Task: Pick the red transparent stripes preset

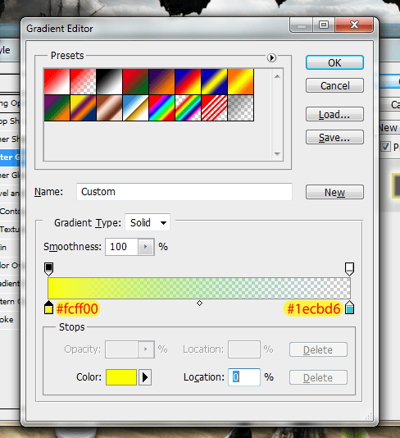Action: coord(214,107)
